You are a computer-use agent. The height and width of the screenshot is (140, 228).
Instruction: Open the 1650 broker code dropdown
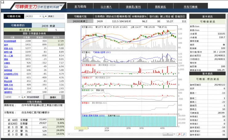[19, 97]
